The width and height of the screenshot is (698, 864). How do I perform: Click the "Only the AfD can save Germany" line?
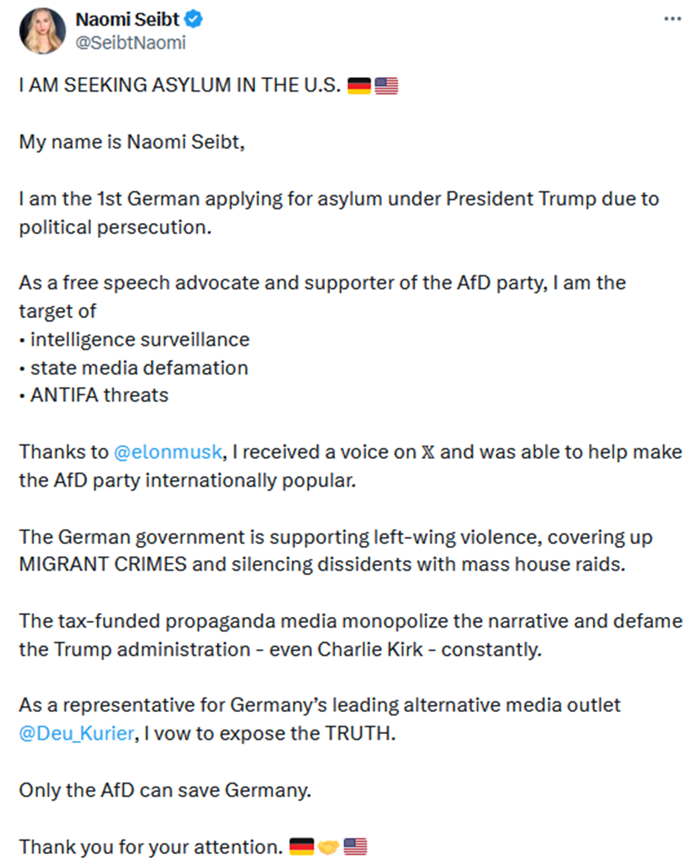165,790
